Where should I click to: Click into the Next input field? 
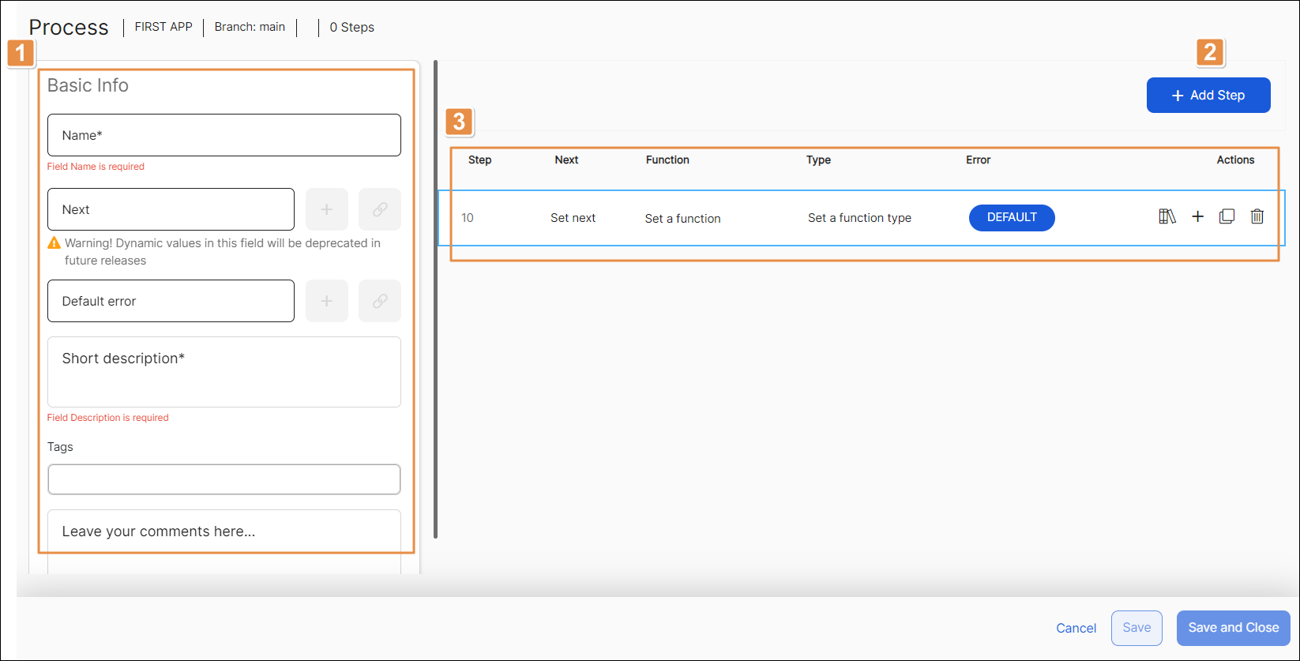point(171,209)
